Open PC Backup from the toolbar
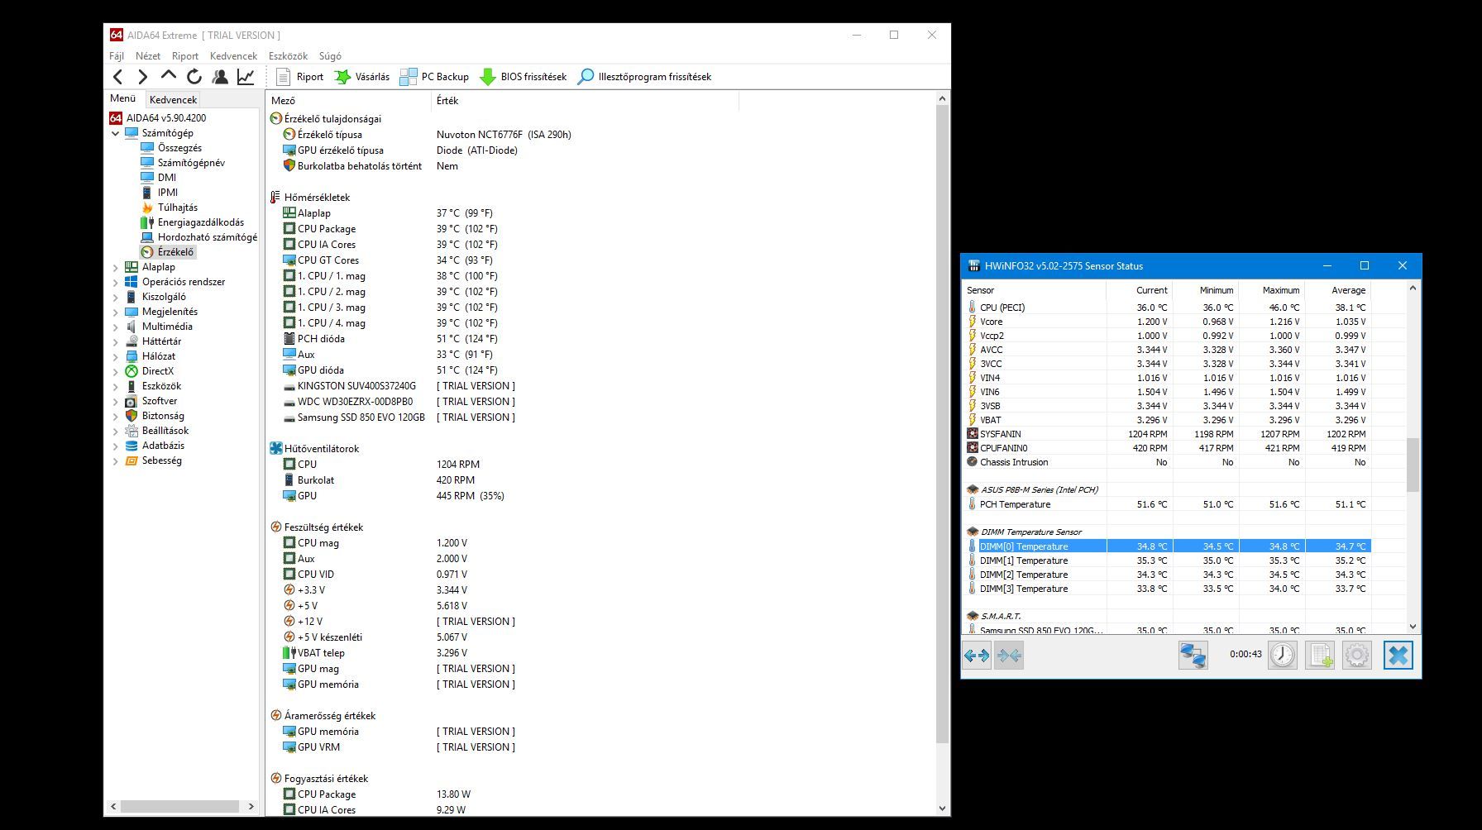The width and height of the screenshot is (1482, 830). [x=434, y=77]
